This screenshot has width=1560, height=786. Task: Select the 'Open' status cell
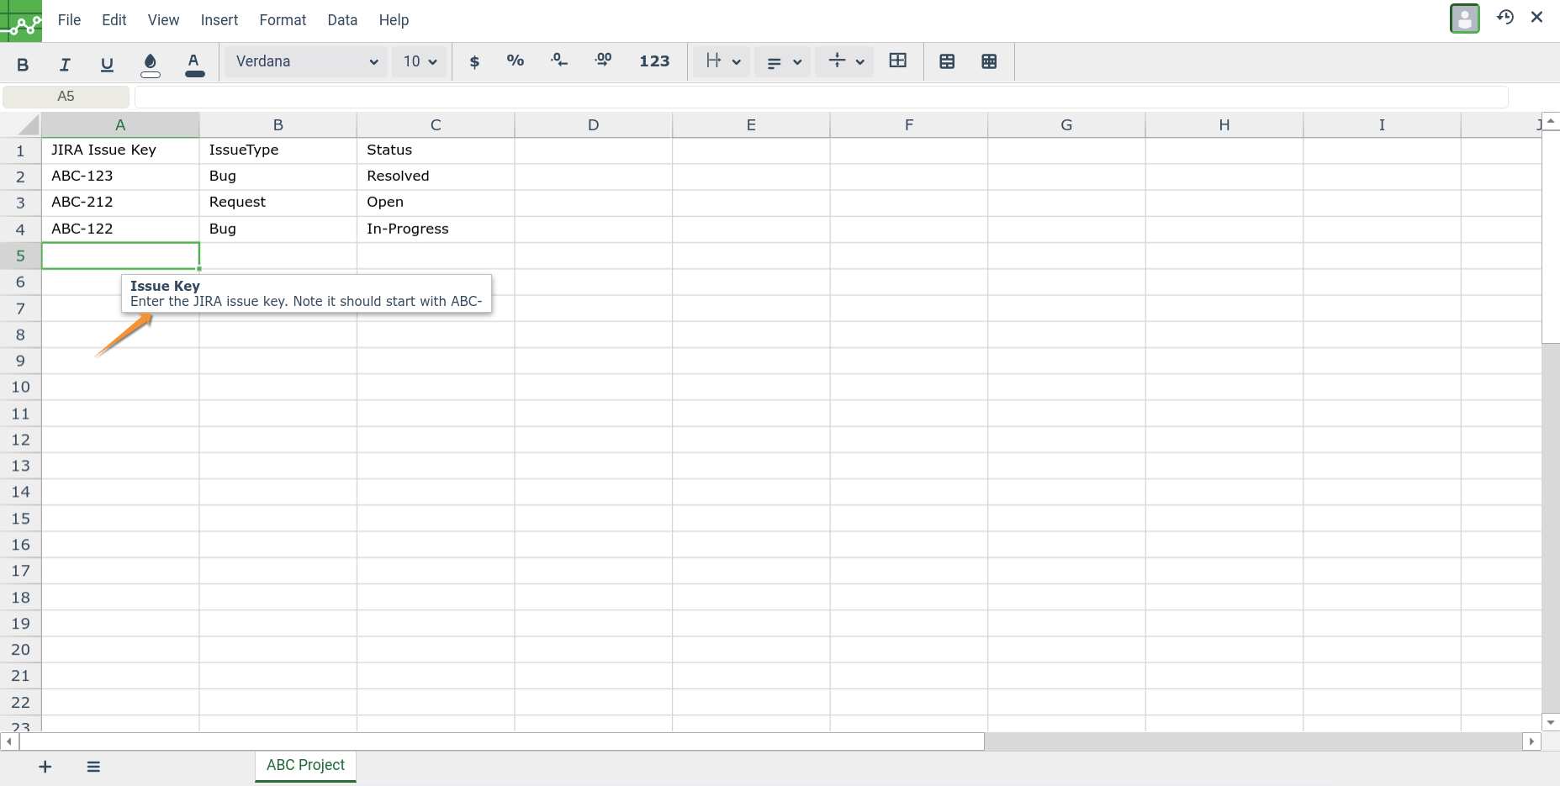coord(436,203)
